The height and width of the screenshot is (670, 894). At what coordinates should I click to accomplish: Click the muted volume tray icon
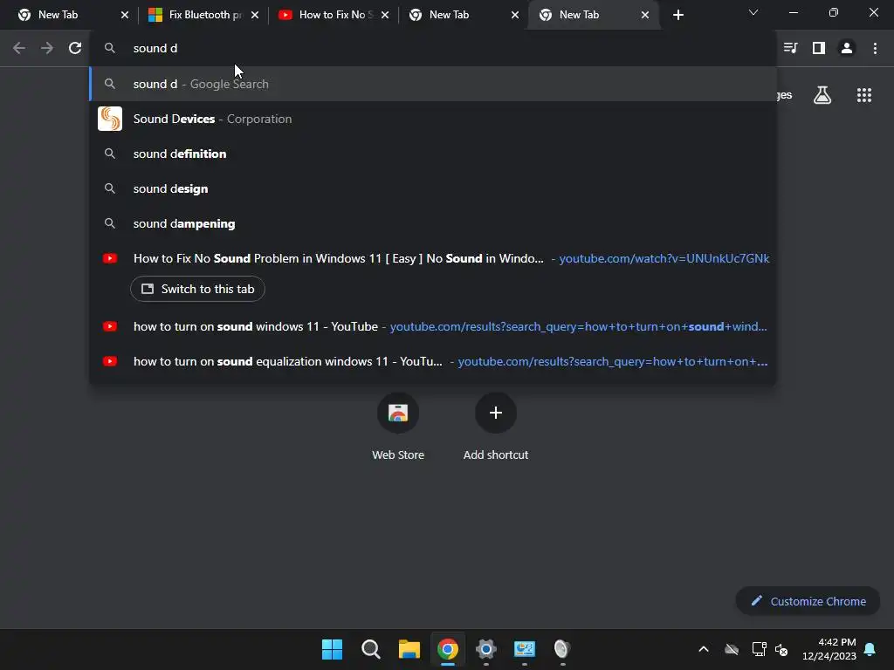tap(781, 649)
